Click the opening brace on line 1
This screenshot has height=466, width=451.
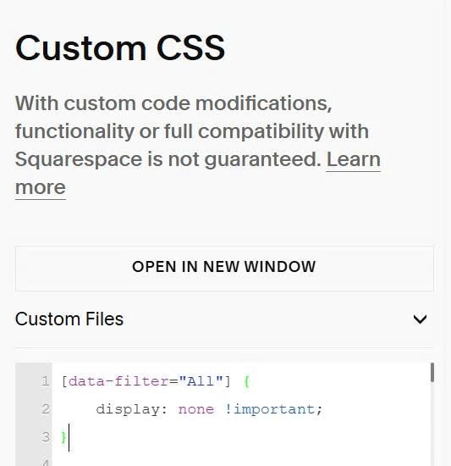[246, 381]
